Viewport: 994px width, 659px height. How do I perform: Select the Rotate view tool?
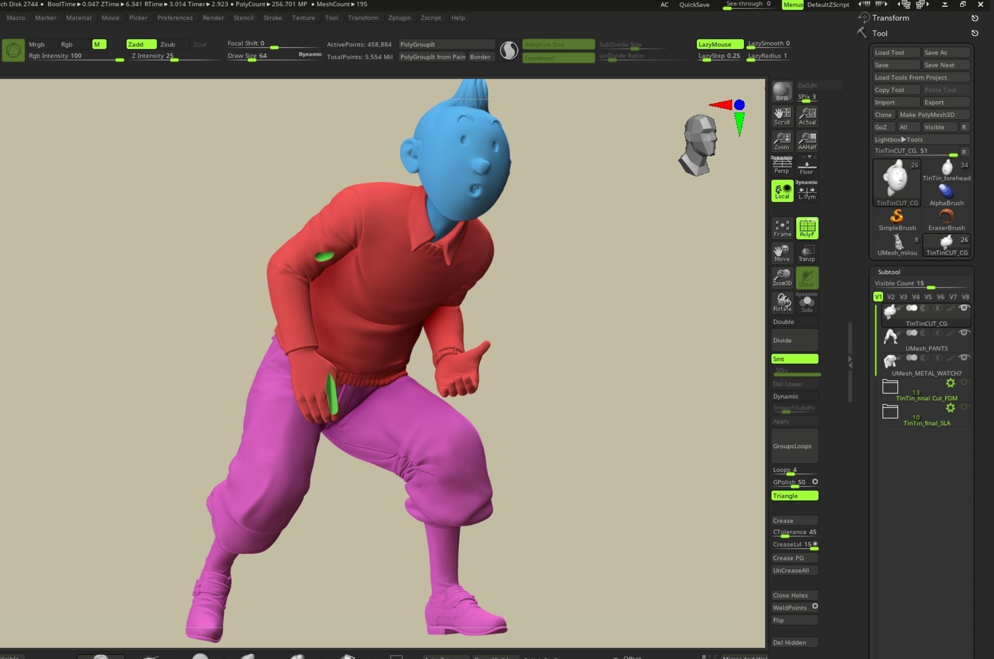782,302
